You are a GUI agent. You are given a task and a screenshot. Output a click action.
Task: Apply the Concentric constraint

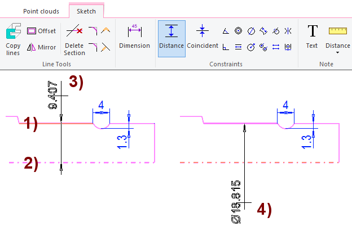[x=238, y=31]
